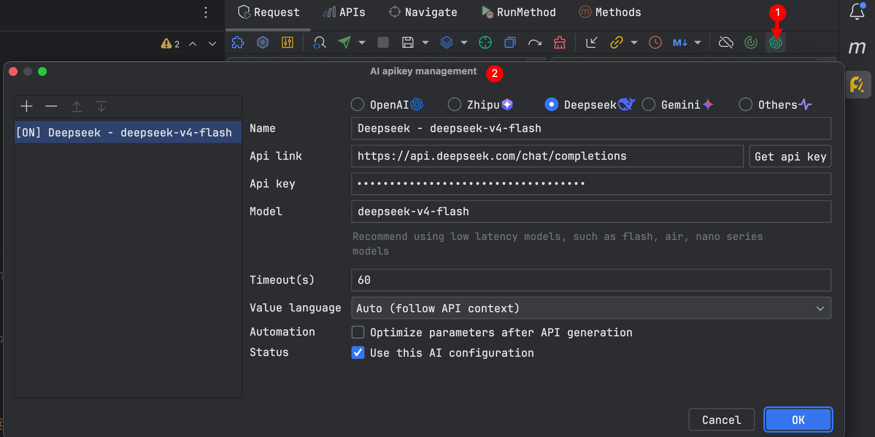Image resolution: width=875 pixels, height=437 pixels.
Task: Click the gray stop square button
Action: pos(383,43)
